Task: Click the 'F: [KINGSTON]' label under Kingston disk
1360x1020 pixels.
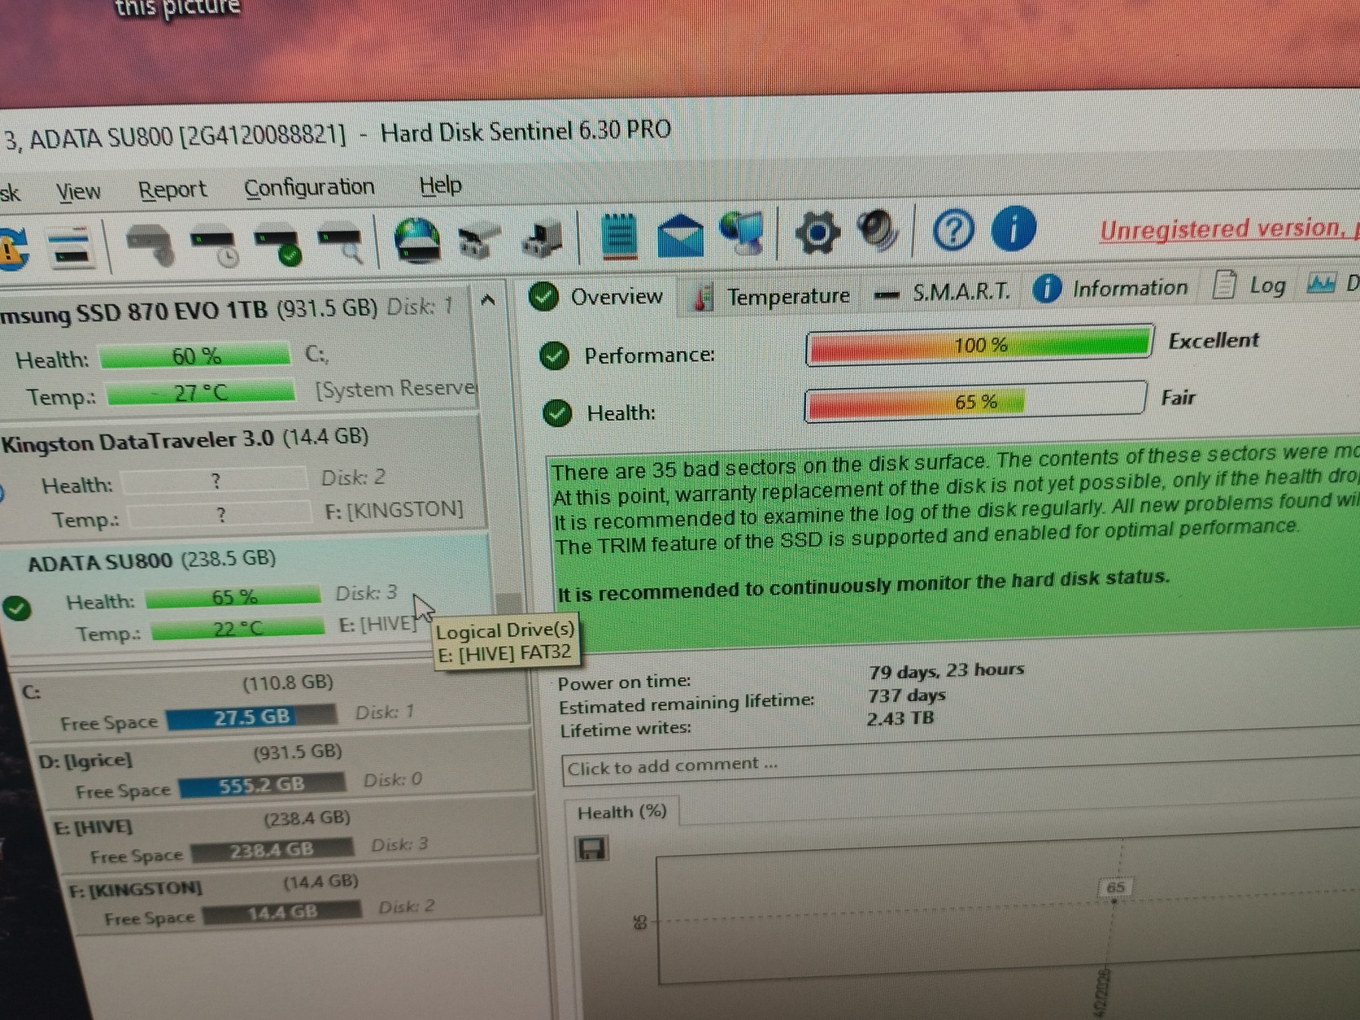Action: (394, 510)
